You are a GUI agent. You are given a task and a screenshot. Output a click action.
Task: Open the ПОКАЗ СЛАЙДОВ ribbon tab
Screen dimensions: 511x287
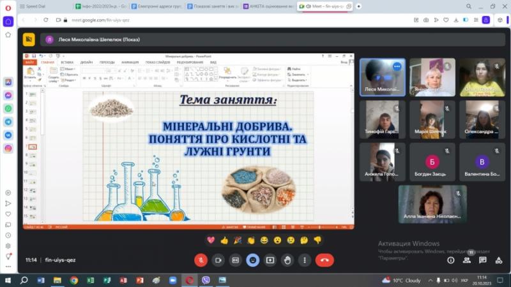(158, 62)
